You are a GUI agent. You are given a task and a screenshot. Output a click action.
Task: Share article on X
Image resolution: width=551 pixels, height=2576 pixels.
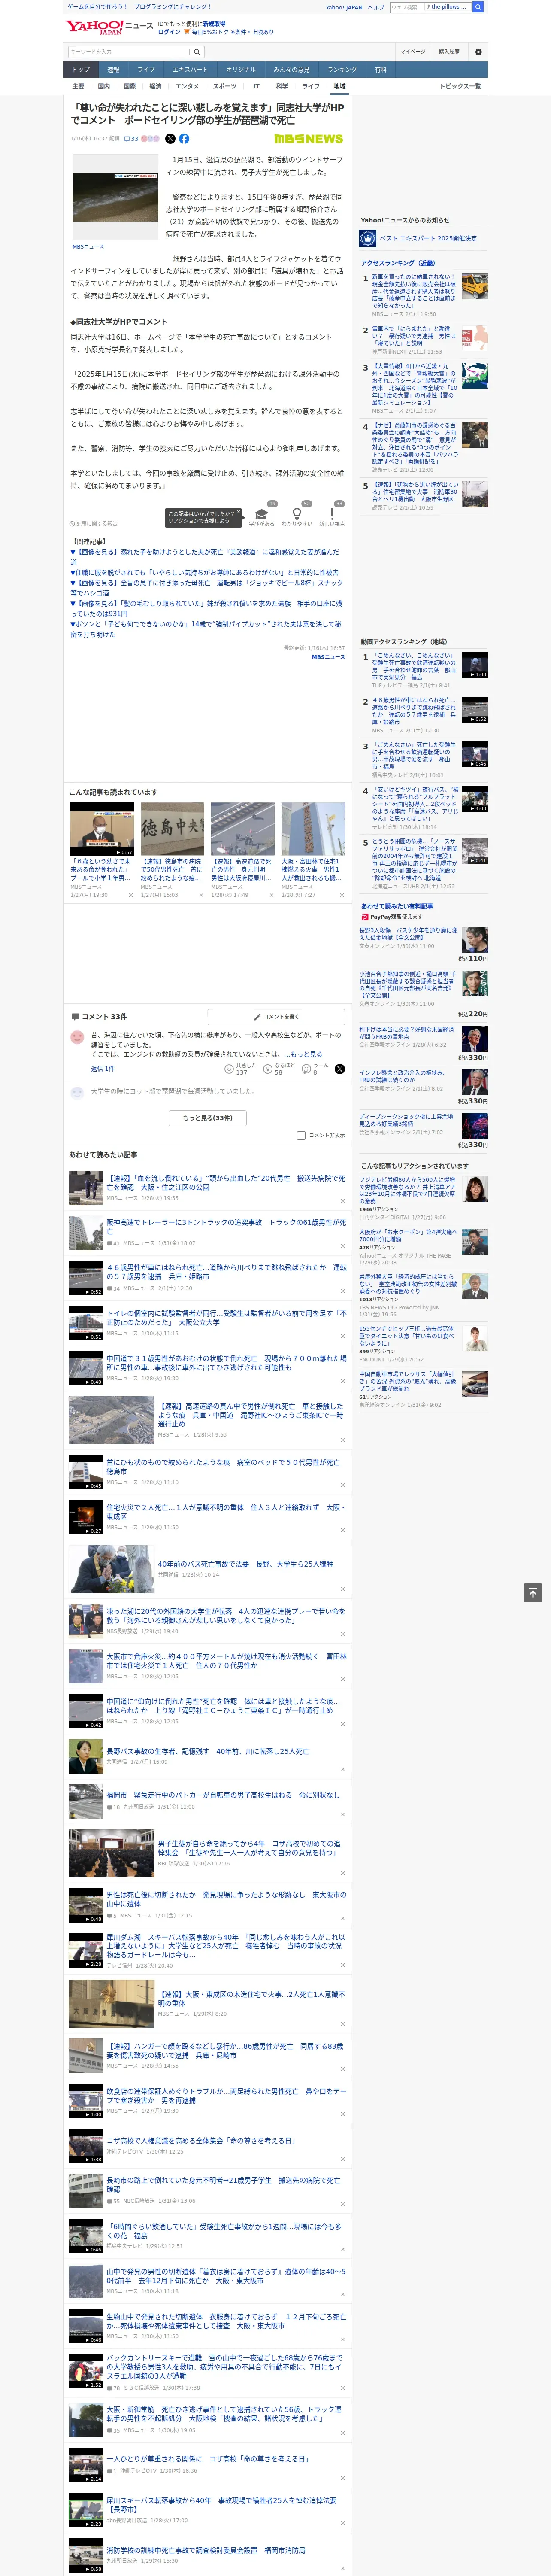[170, 139]
